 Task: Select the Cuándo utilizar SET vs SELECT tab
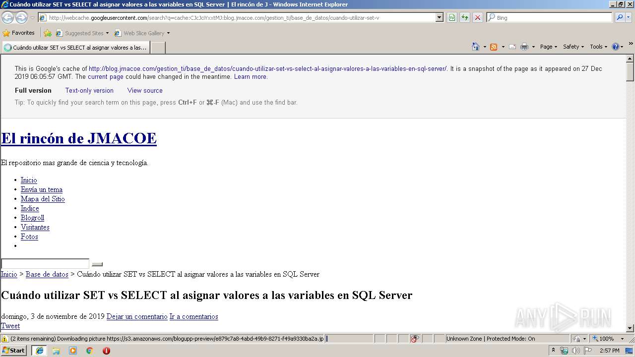75,48
